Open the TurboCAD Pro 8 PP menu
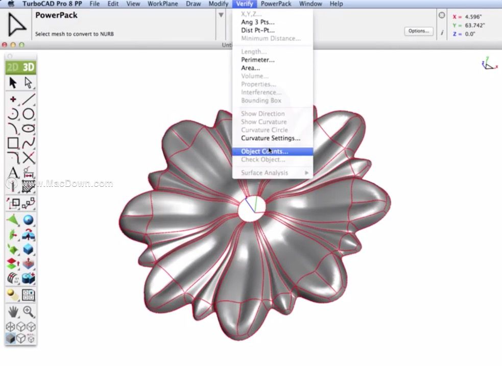This screenshot has width=502, height=366. (52, 4)
